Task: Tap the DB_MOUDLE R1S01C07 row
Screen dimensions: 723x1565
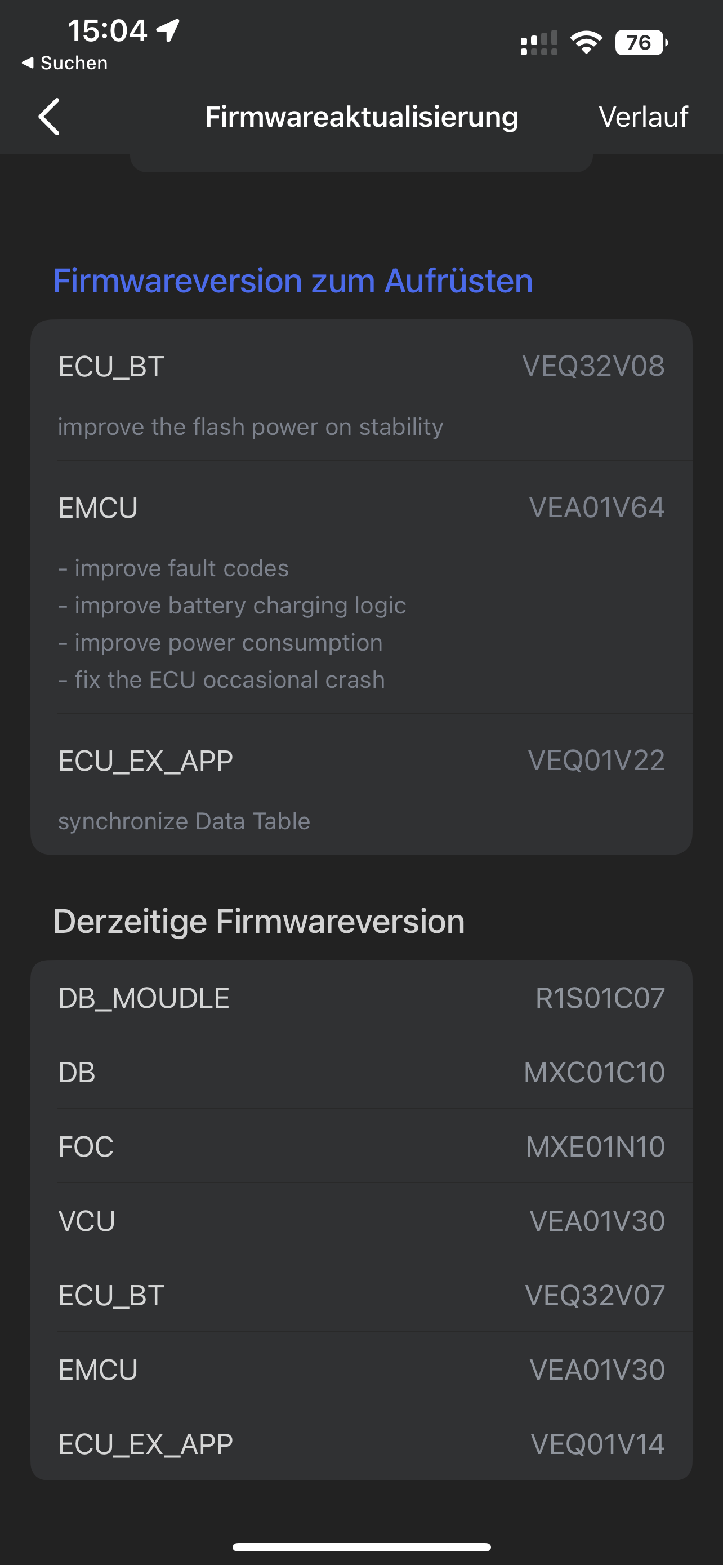Action: coord(361,998)
